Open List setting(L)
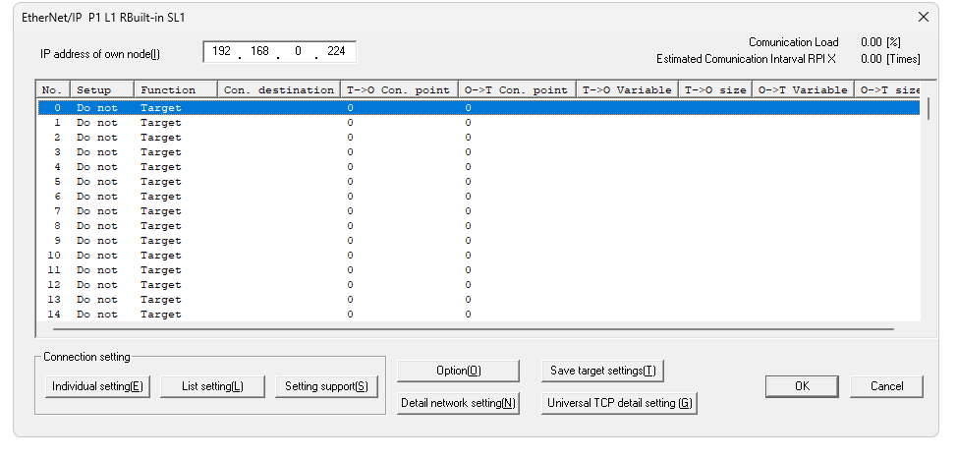The image size is (957, 460). coord(212,386)
